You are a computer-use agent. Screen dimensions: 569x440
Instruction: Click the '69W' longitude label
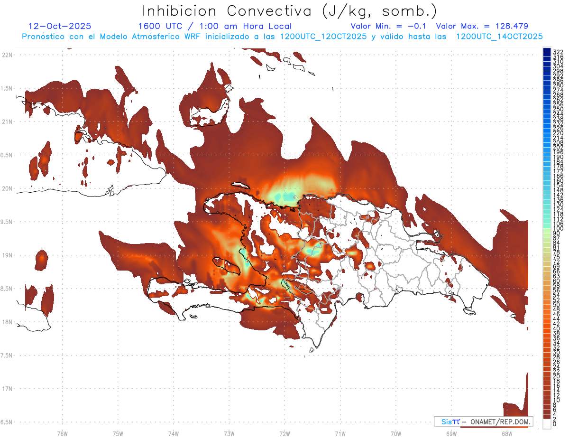point(451,433)
